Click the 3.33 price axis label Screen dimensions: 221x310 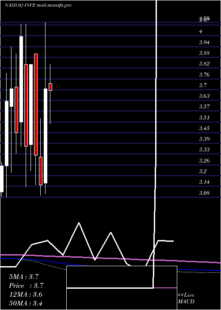click(204, 150)
